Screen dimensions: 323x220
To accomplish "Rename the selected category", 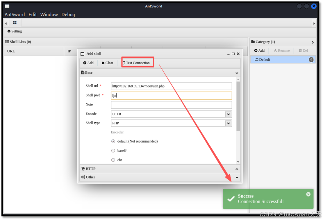I will pyautogui.click(x=282, y=50).
